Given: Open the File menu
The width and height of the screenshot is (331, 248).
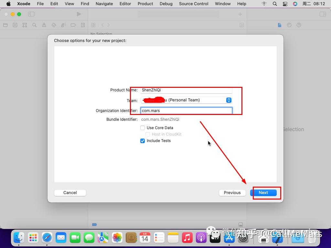Looking at the screenshot, I should (40, 4).
